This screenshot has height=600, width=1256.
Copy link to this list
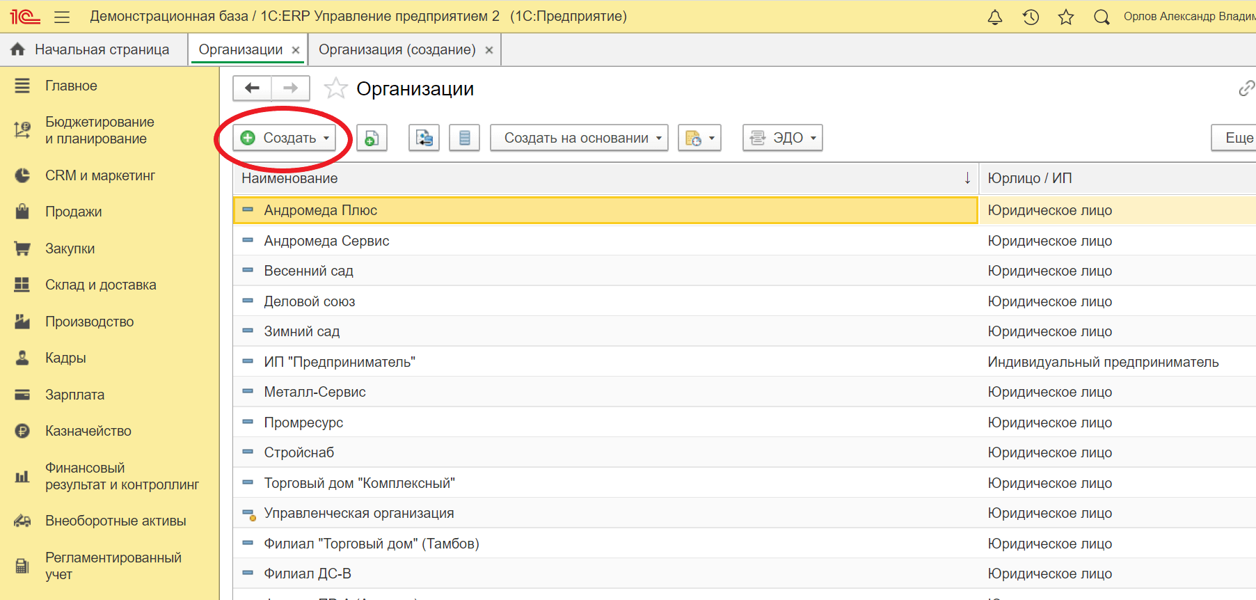click(x=1246, y=88)
